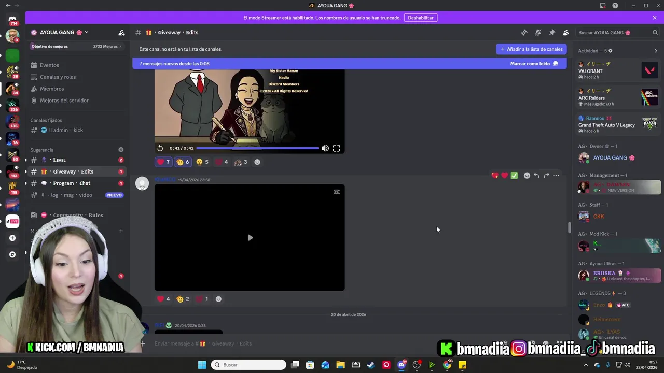Click Marcar como leído
Image resolution: width=664 pixels, height=373 pixels.
click(x=534, y=64)
